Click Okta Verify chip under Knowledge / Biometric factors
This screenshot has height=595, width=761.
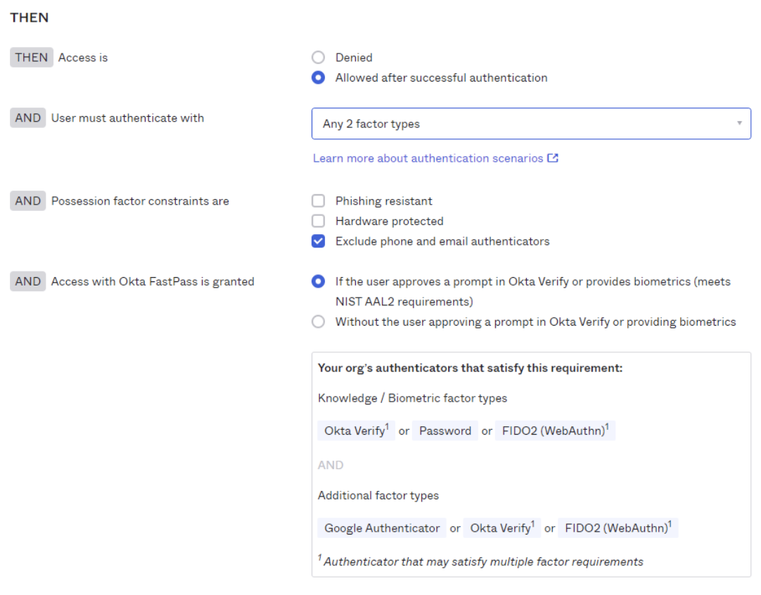356,430
